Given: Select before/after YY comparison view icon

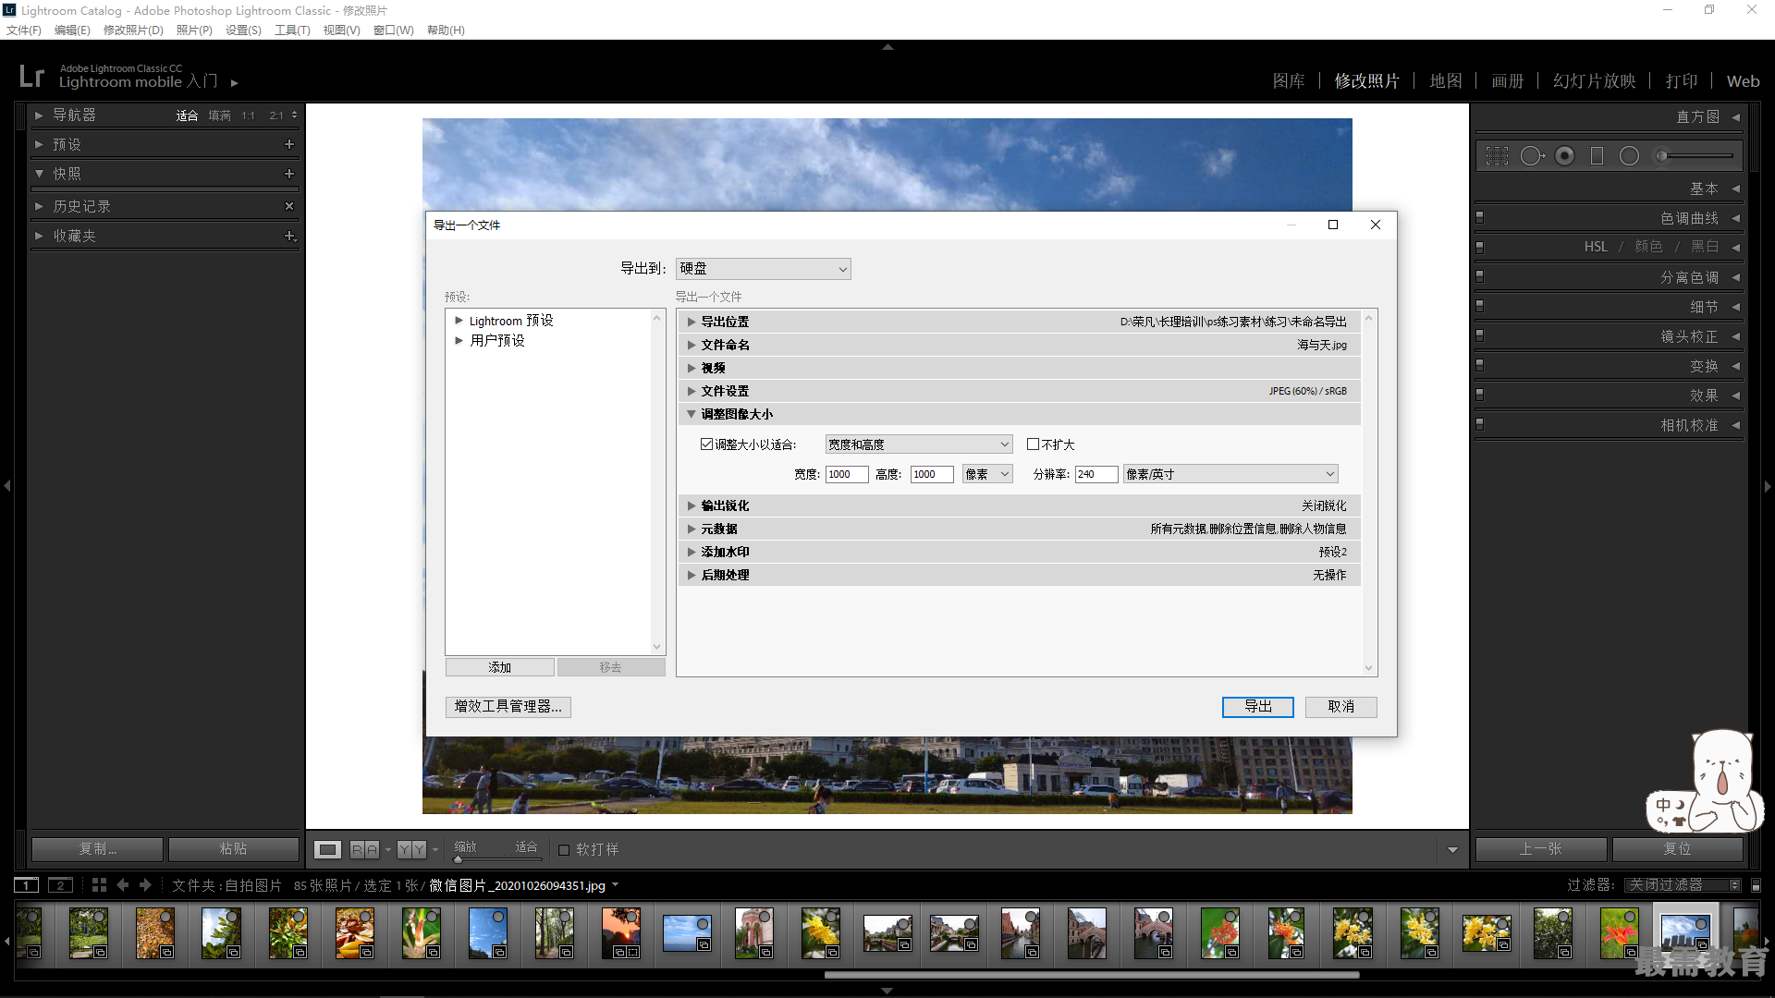Looking at the screenshot, I should (x=412, y=849).
